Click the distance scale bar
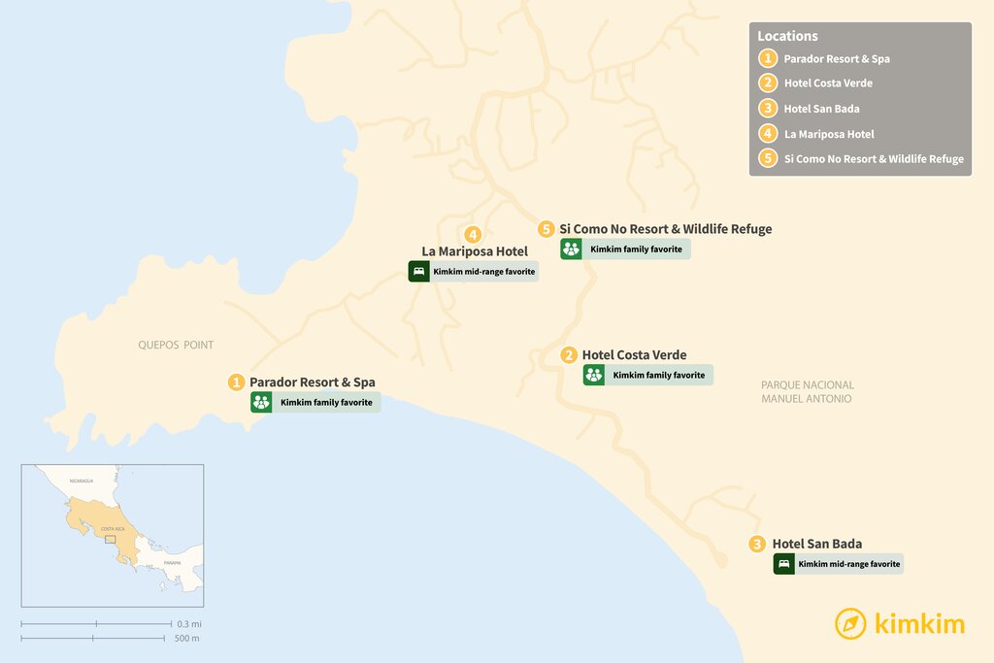Screen dimensions: 994x663 tap(94, 630)
